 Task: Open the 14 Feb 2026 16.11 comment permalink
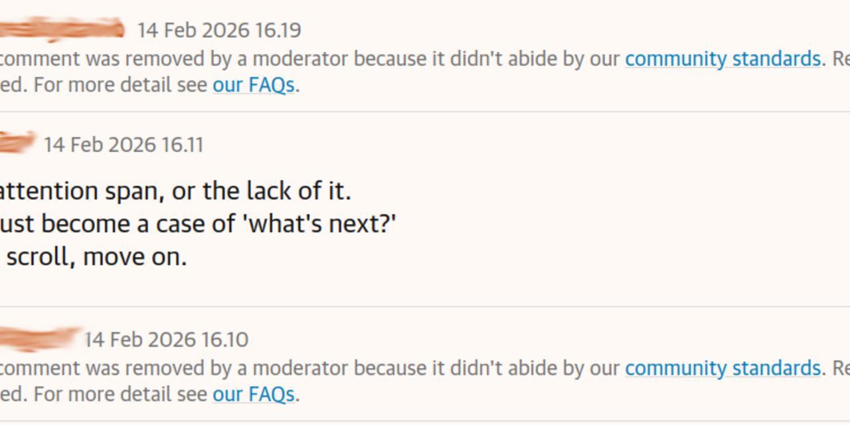(x=124, y=145)
